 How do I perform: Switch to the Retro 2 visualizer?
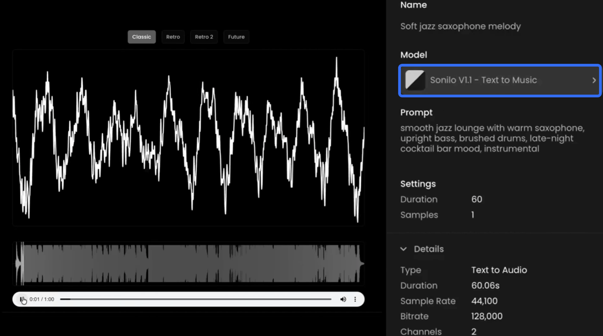[204, 37]
